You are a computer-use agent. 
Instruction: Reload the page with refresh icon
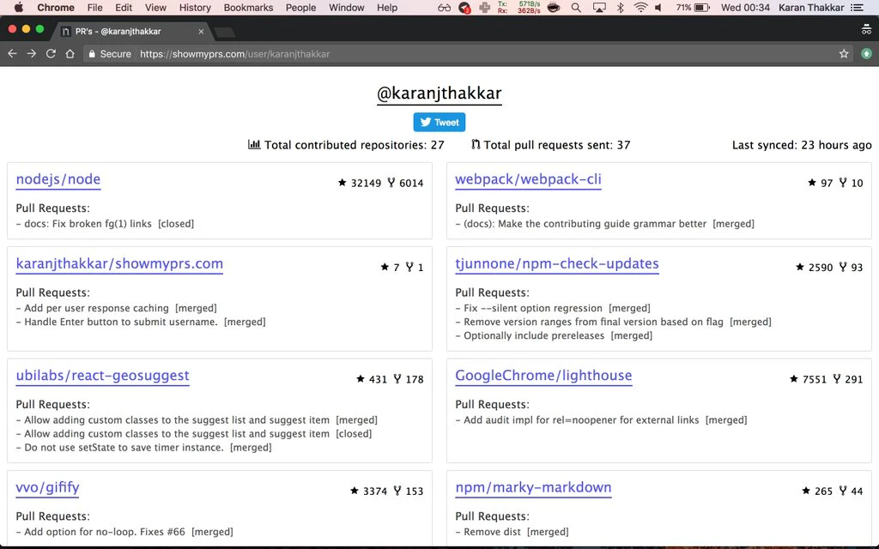pyautogui.click(x=51, y=54)
